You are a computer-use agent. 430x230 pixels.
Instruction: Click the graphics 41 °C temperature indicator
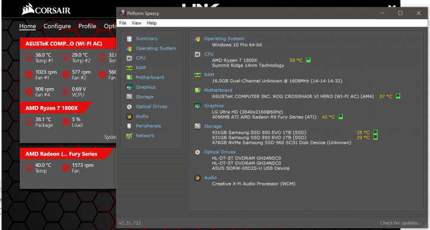point(340,117)
